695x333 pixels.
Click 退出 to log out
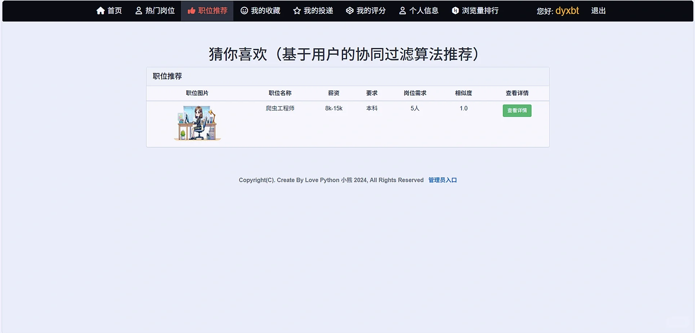pos(598,11)
